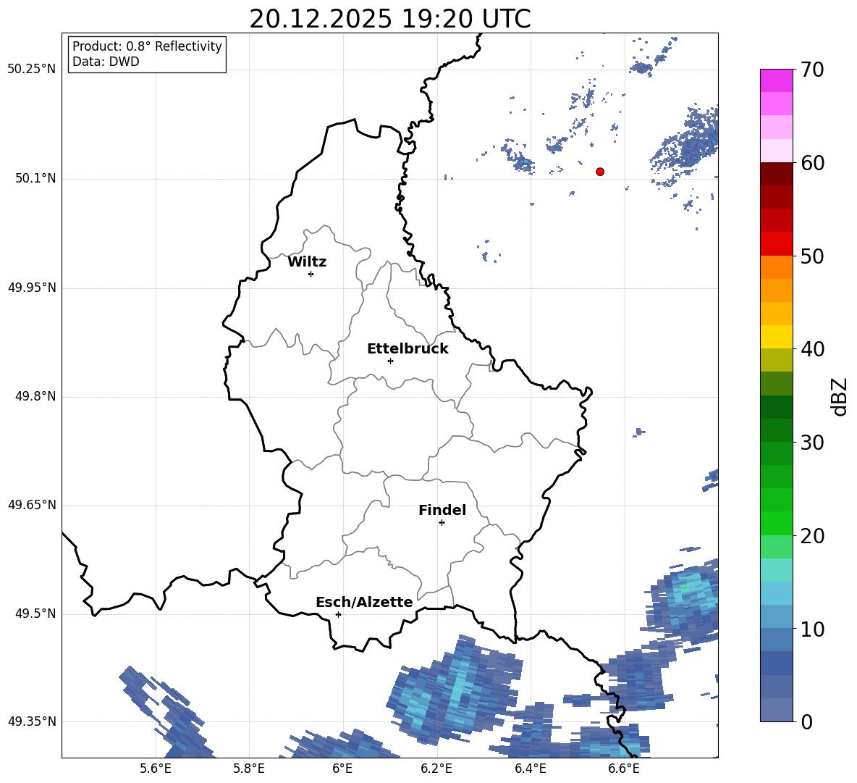Click the Ettelbruck station cross marker

(390, 361)
